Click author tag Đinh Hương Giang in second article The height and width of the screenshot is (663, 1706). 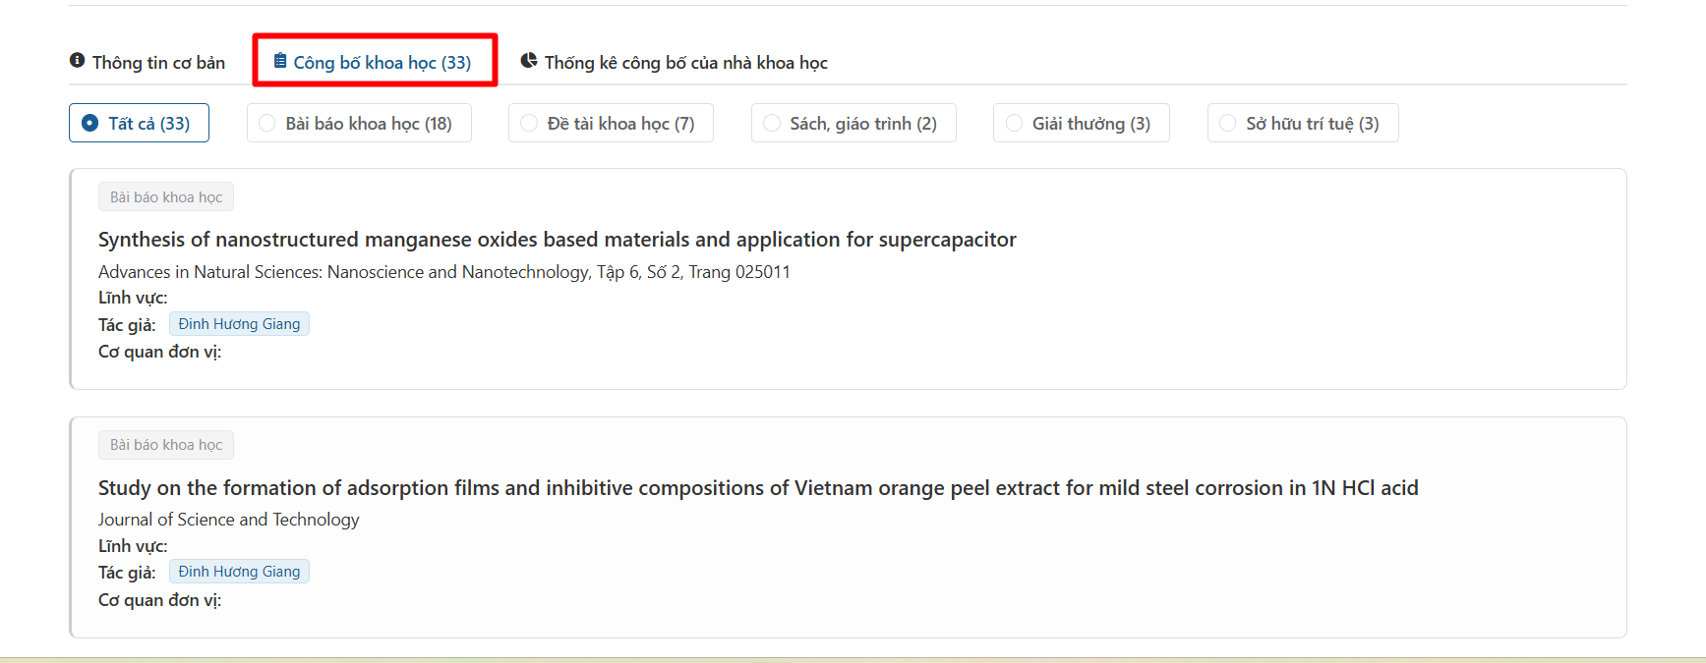(x=239, y=572)
